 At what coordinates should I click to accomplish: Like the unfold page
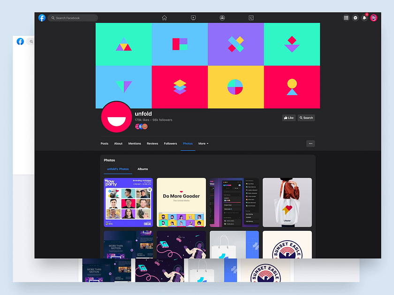point(288,118)
